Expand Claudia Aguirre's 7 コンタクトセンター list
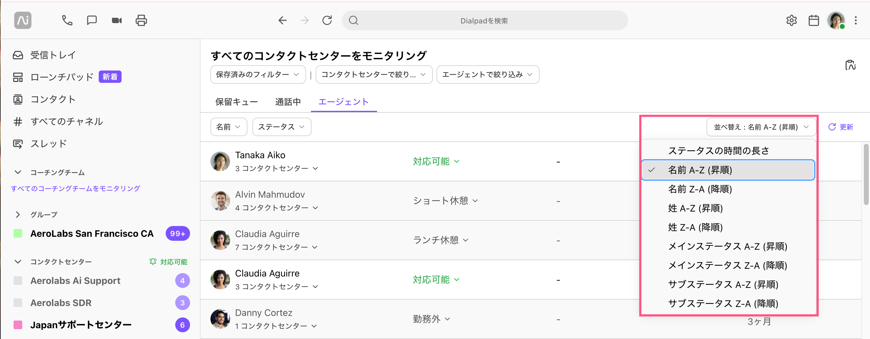Image resolution: width=870 pixels, height=339 pixels. pyautogui.click(x=276, y=247)
